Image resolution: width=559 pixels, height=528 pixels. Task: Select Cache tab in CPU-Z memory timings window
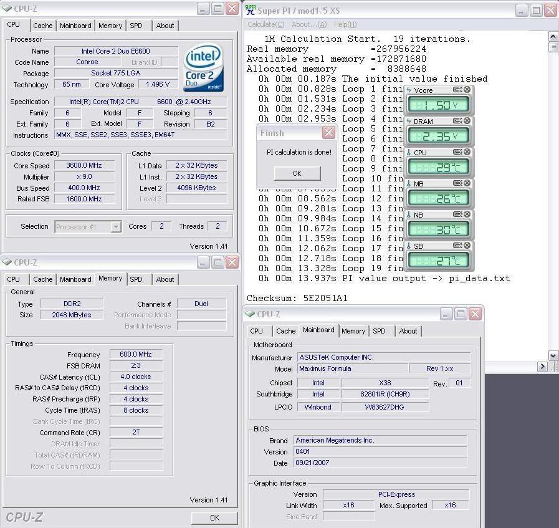(43, 279)
